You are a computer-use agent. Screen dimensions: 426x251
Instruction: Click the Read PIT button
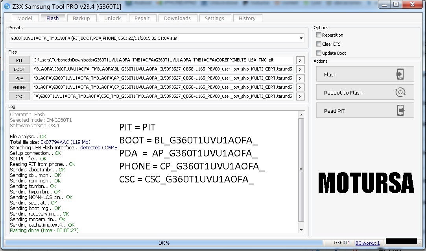(365, 110)
